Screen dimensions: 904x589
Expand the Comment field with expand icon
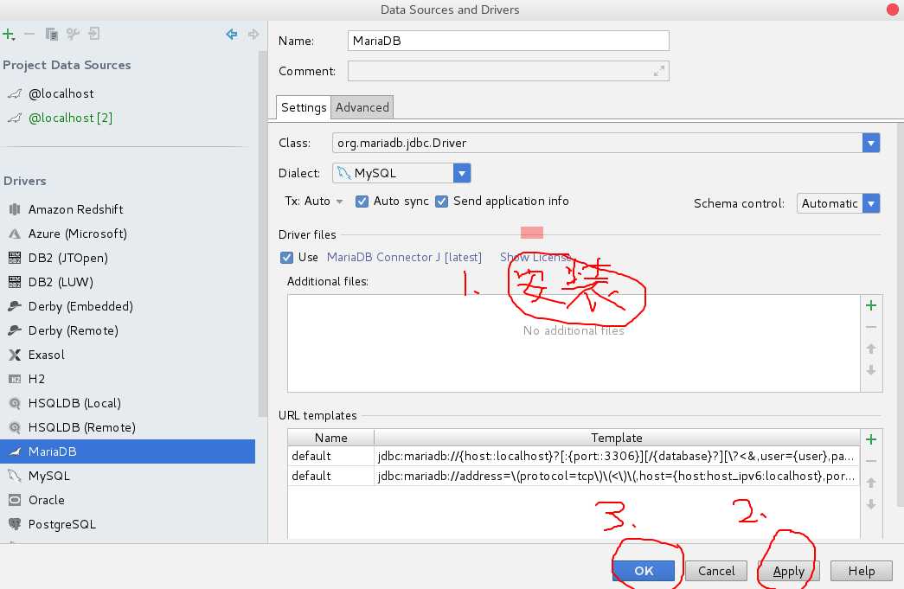[x=659, y=71]
